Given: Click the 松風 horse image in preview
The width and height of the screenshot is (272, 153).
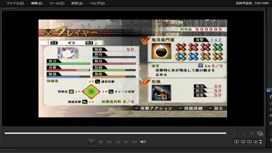Looking at the screenshot, I should point(161,93).
